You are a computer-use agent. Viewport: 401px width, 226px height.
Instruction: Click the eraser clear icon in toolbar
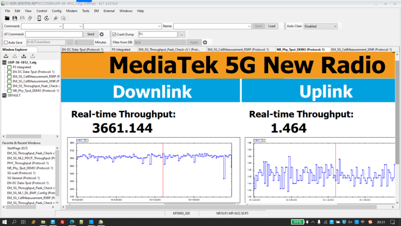[x=30, y=18]
